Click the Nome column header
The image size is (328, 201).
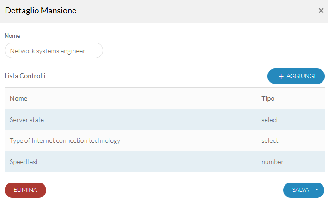coord(18,98)
